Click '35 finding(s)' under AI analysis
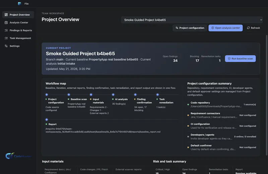The image size is (268, 174). (x=119, y=104)
